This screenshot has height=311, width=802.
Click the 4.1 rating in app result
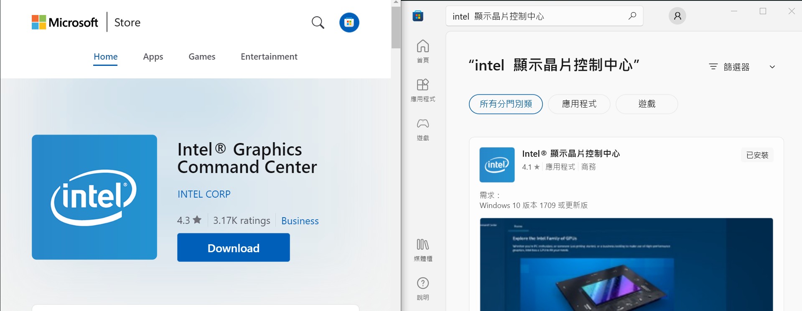(x=531, y=167)
